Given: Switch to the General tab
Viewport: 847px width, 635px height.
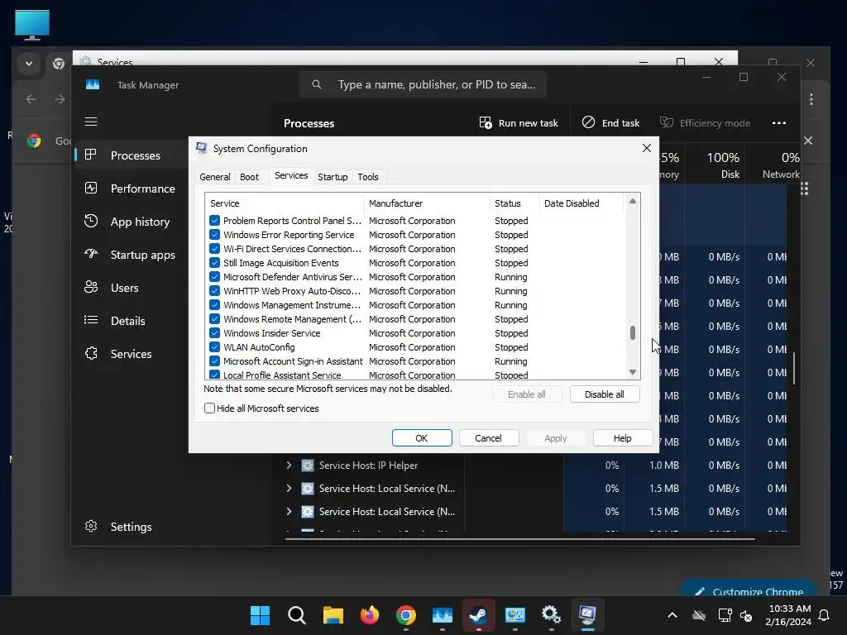Looking at the screenshot, I should coord(214,177).
